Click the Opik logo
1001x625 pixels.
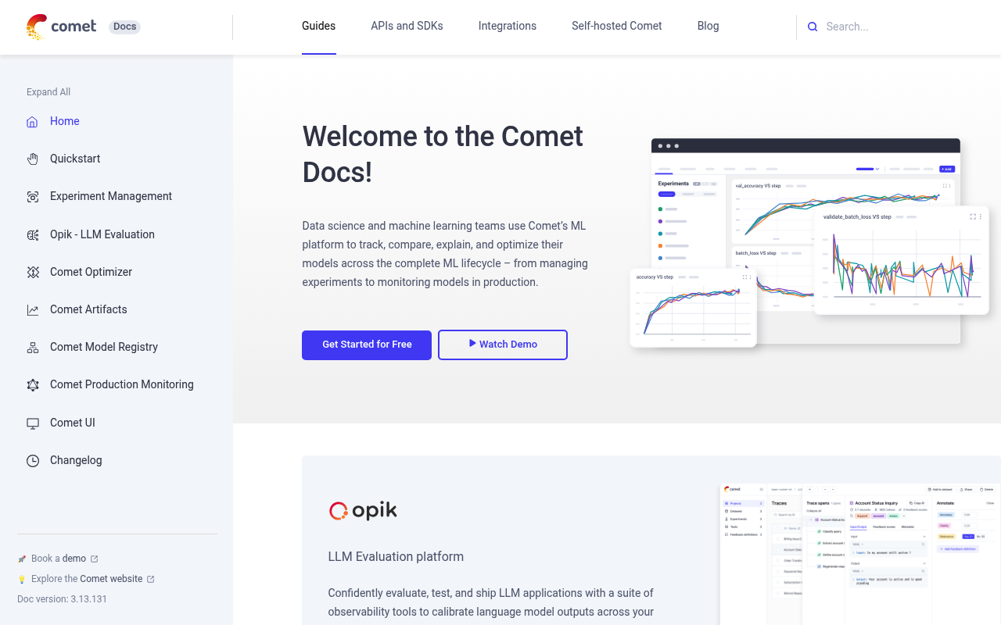coord(363,511)
